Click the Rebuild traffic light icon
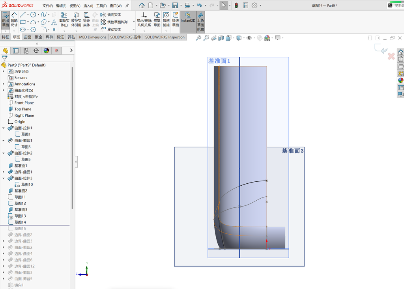Screen dimensions: 404x289 [236, 6]
